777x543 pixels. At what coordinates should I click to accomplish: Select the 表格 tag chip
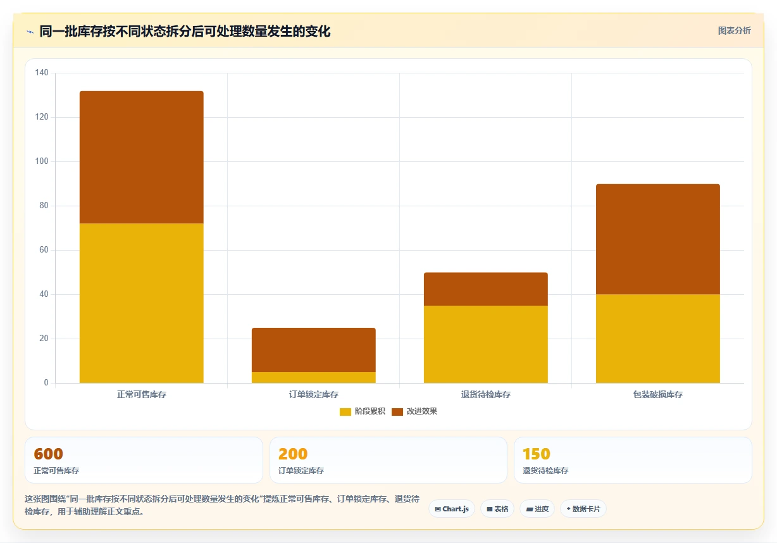click(x=497, y=509)
